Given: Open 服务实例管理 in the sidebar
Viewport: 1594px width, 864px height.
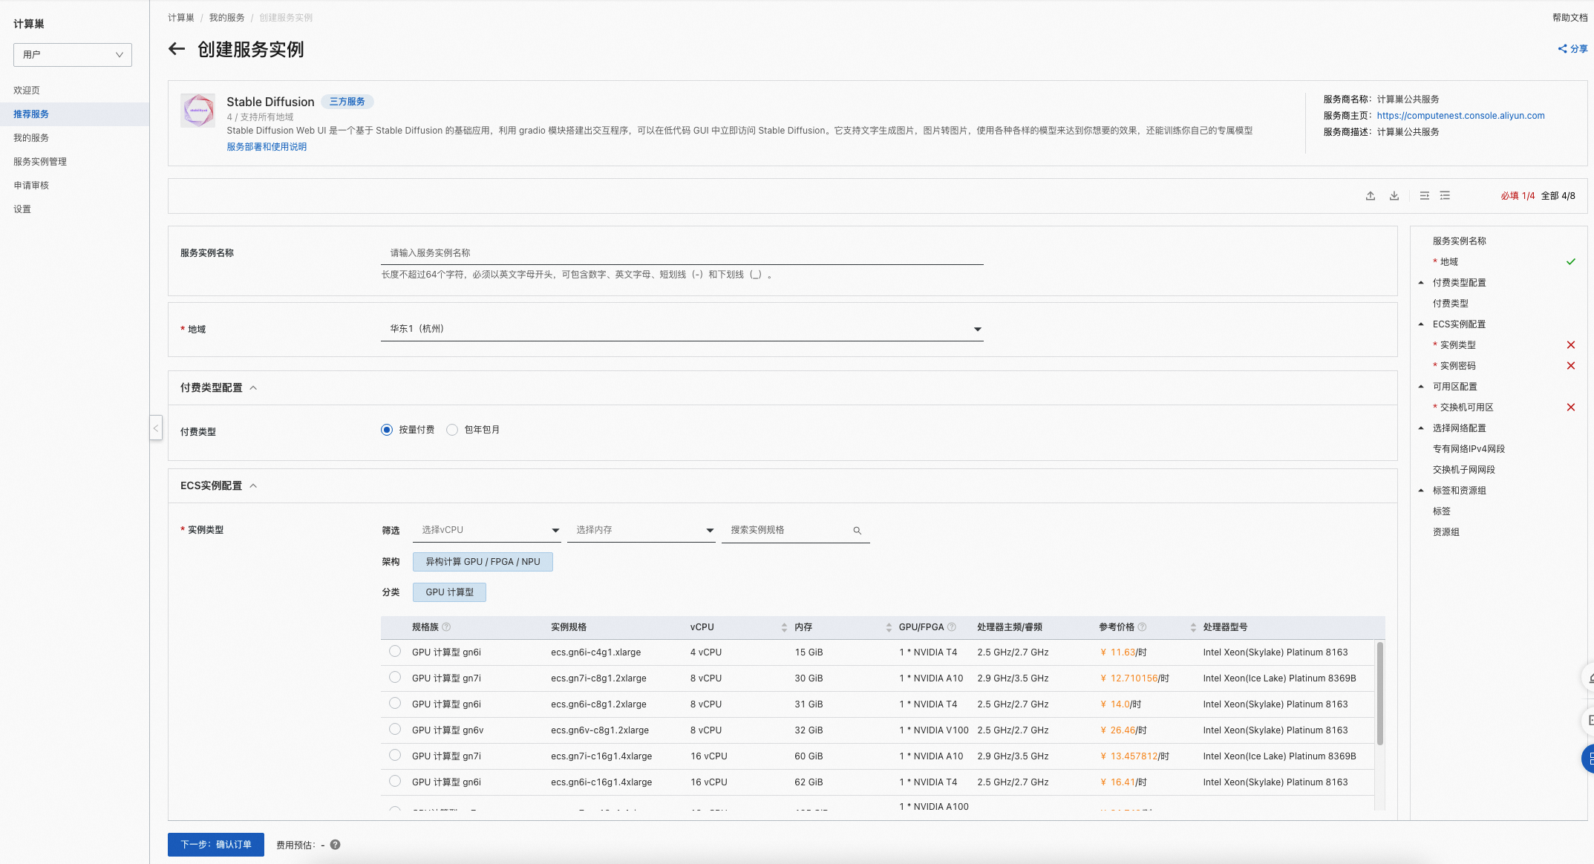Looking at the screenshot, I should 40,162.
